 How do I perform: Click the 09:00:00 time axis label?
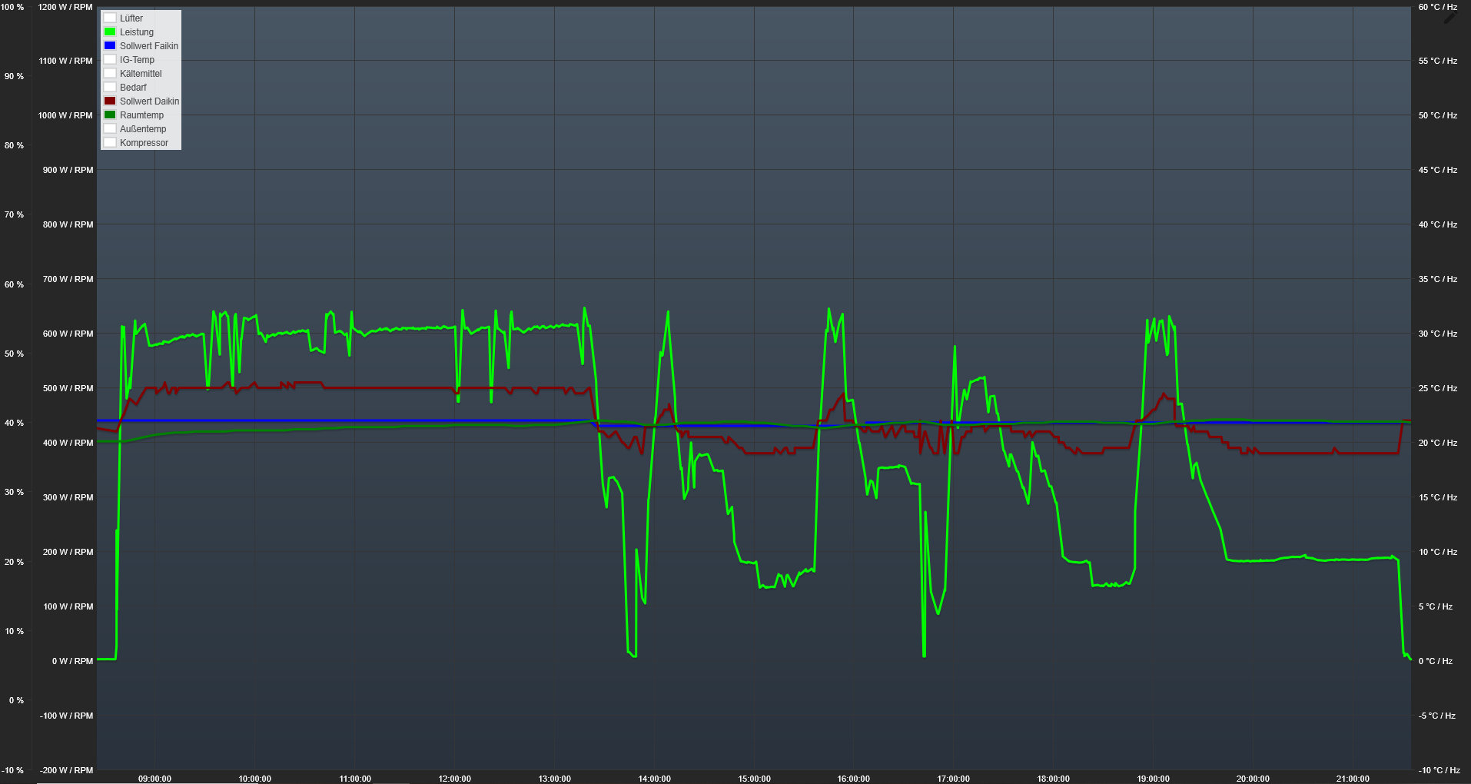(154, 779)
